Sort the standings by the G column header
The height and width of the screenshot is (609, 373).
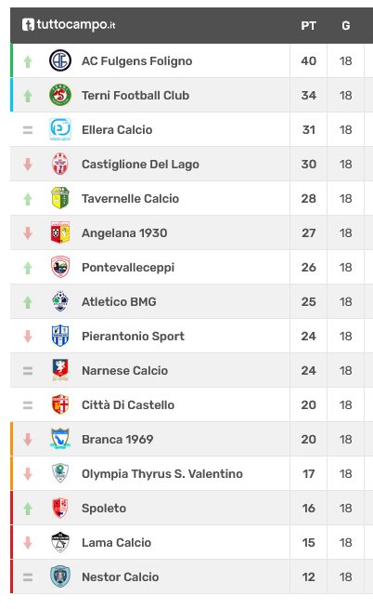[x=345, y=26]
